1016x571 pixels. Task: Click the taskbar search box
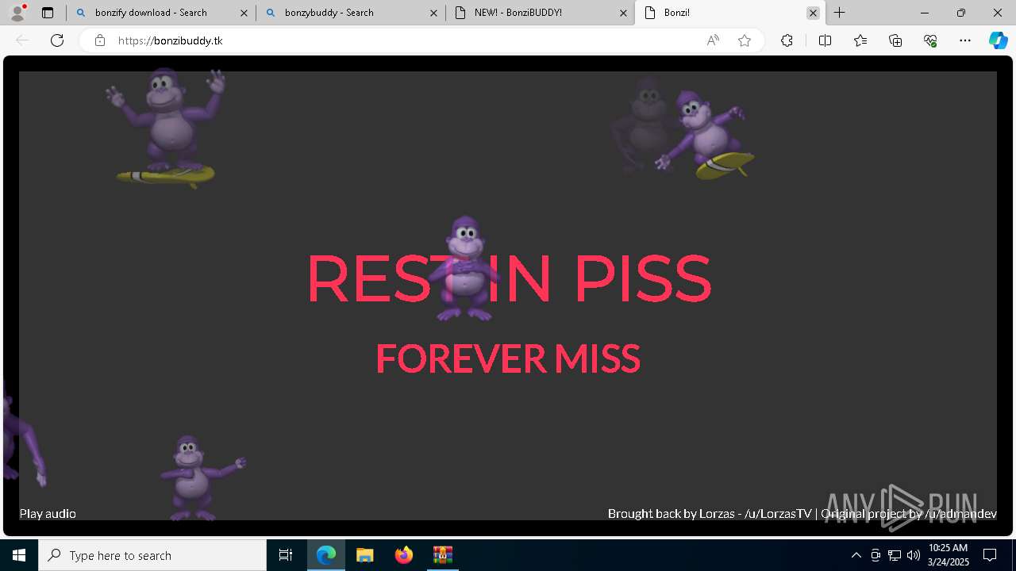pyautogui.click(x=152, y=555)
